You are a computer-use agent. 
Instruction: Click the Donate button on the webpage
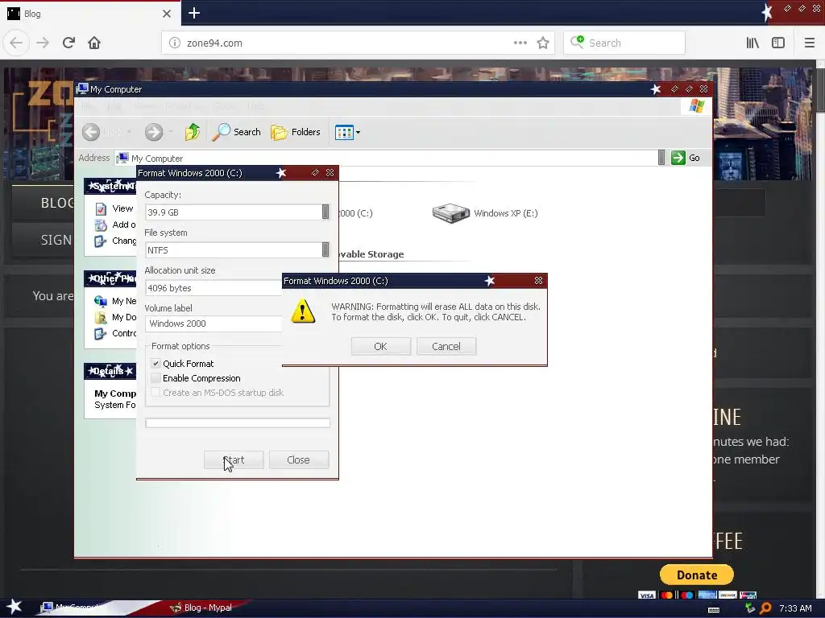(697, 575)
